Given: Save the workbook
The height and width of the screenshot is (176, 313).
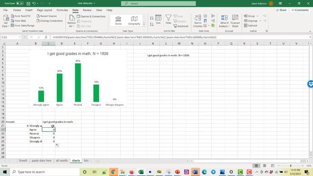Looking at the screenshot, I should click(x=28, y=3).
